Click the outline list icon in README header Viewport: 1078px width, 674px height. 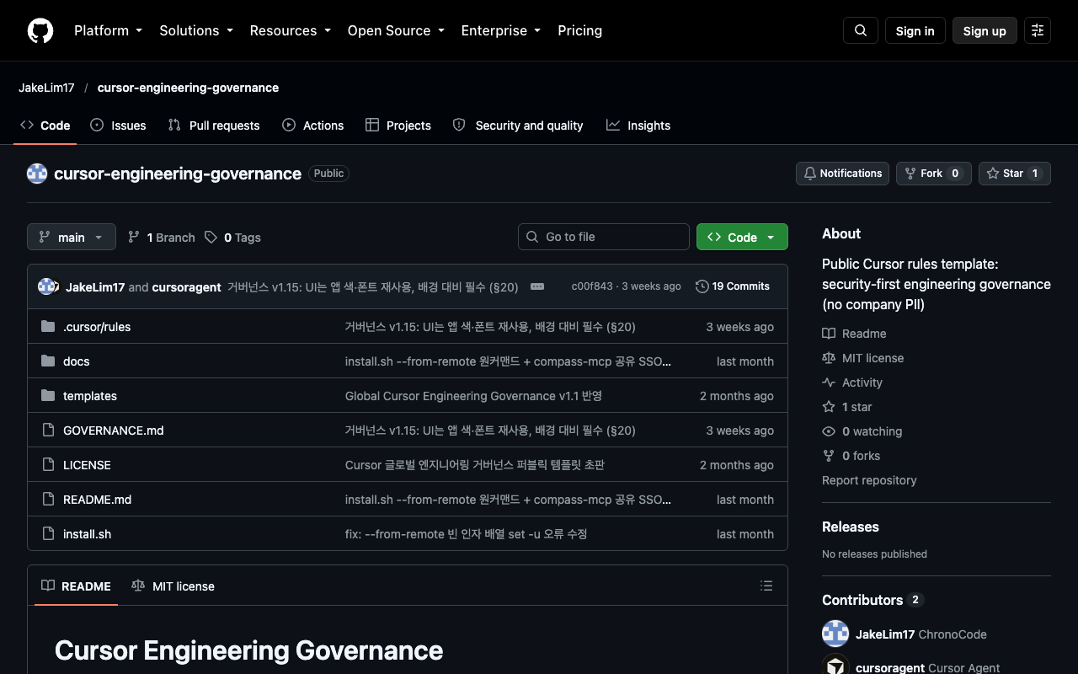click(766, 586)
